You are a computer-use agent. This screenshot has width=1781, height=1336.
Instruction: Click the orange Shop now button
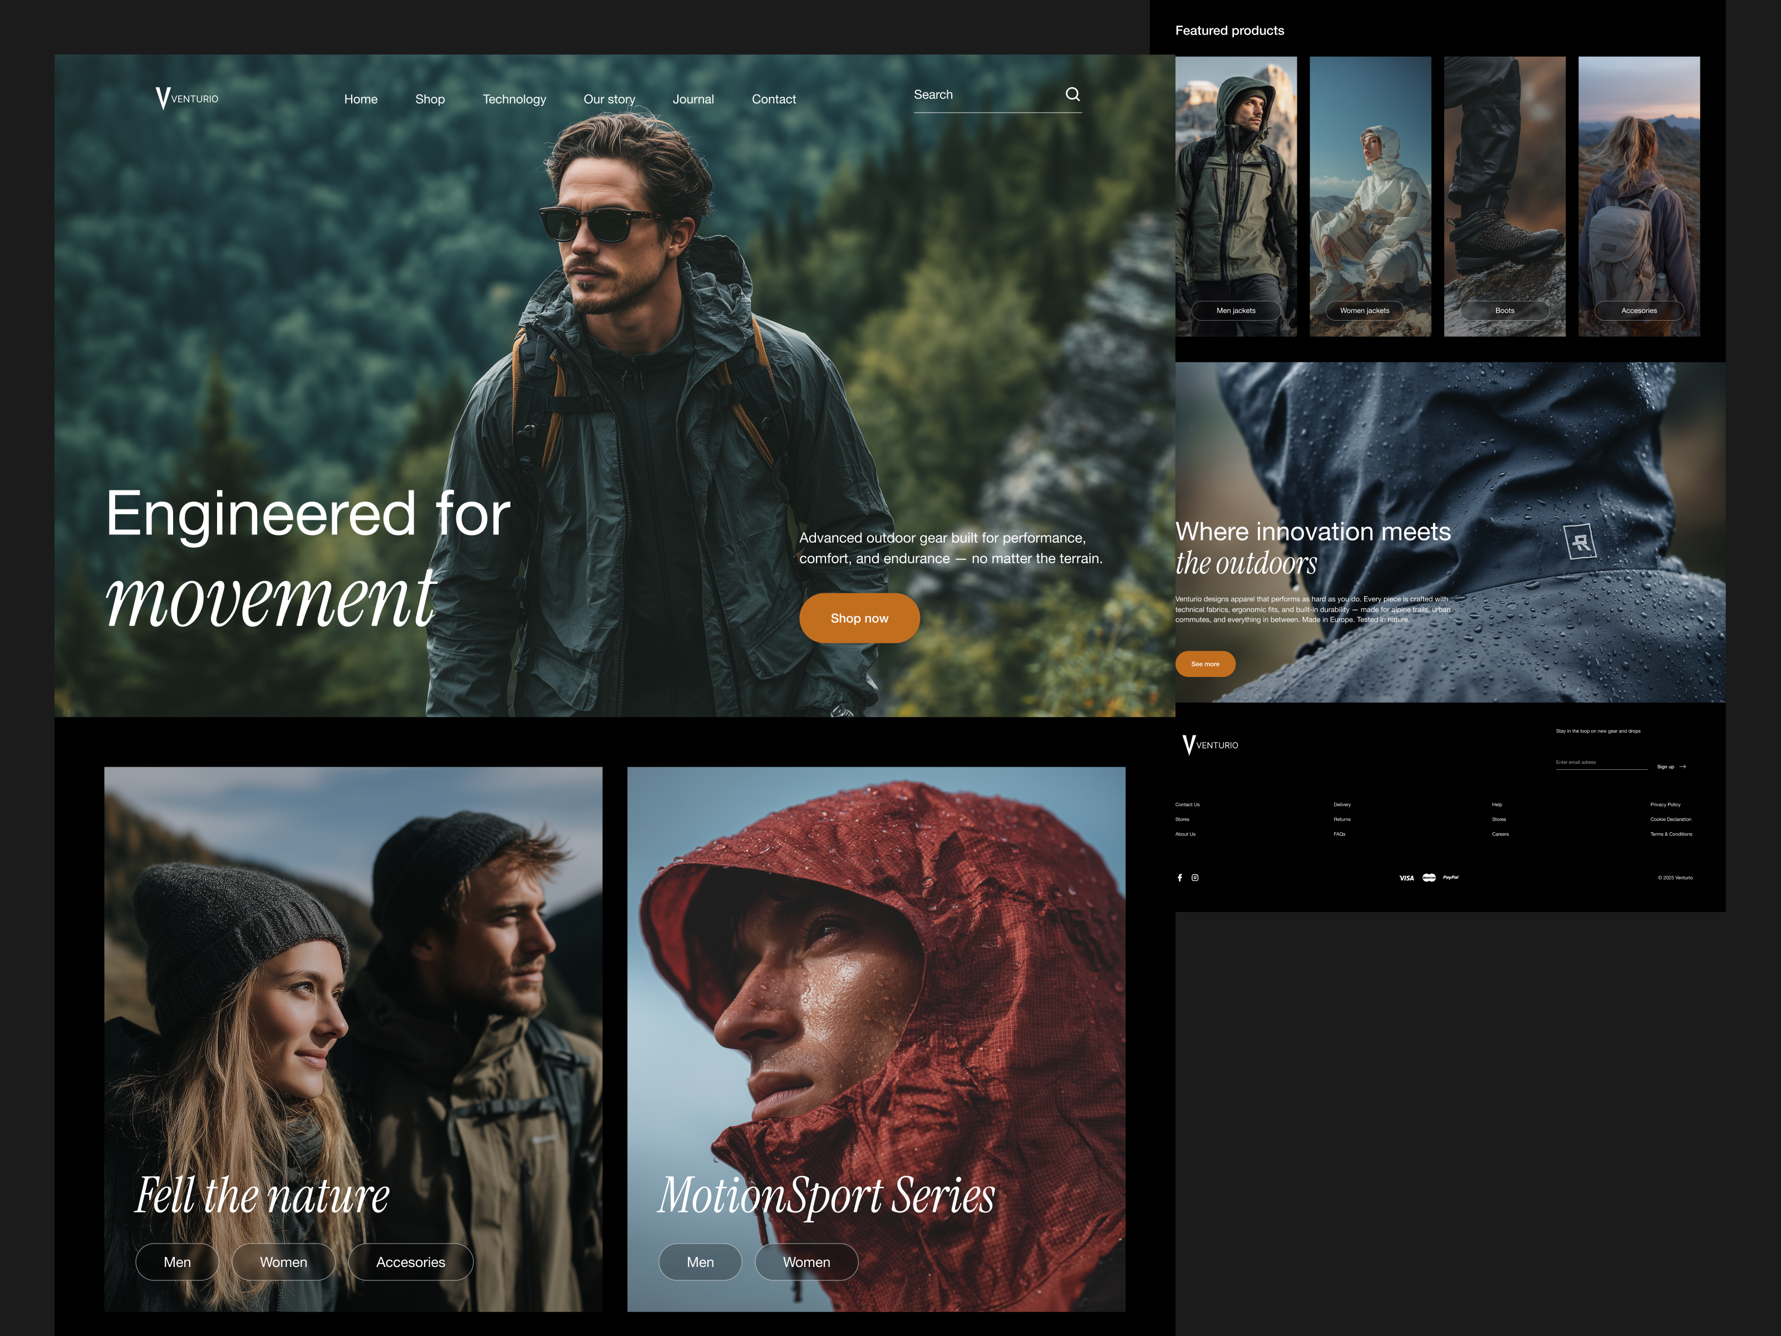859,618
